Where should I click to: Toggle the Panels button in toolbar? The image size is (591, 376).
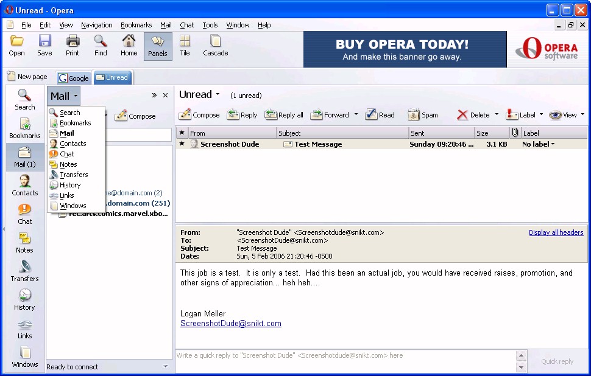tap(157, 46)
